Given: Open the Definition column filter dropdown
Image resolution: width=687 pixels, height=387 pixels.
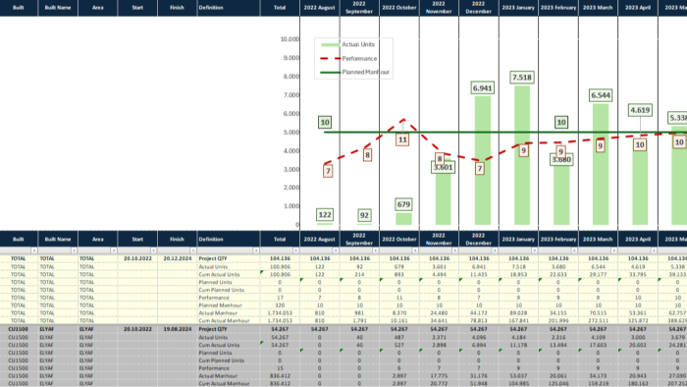Looking at the screenshot, I should [x=256, y=250].
